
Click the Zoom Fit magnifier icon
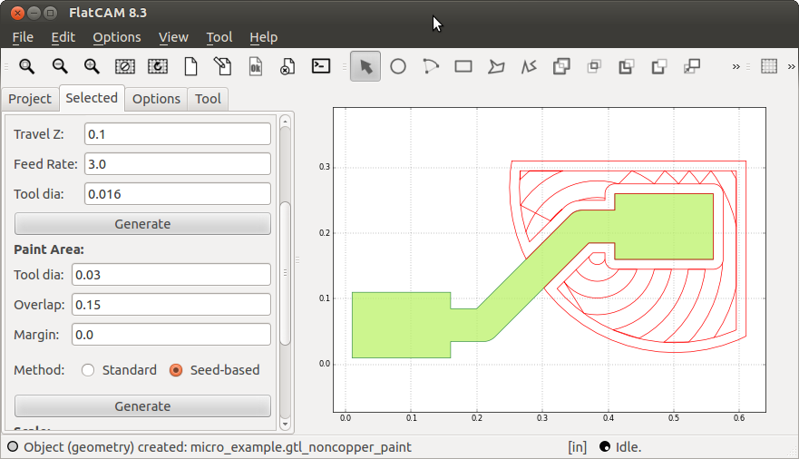(27, 66)
